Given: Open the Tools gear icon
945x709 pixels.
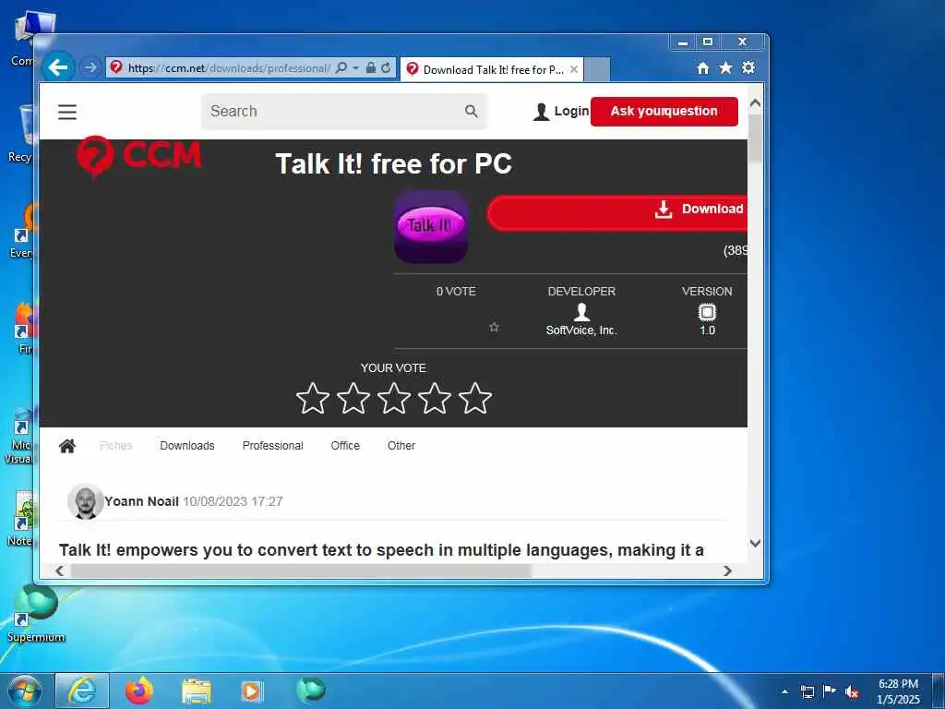Looking at the screenshot, I should point(748,67).
